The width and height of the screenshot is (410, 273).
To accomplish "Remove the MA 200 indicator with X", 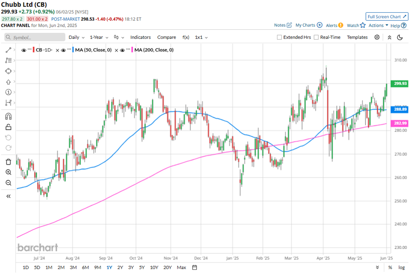I will (116, 50).
